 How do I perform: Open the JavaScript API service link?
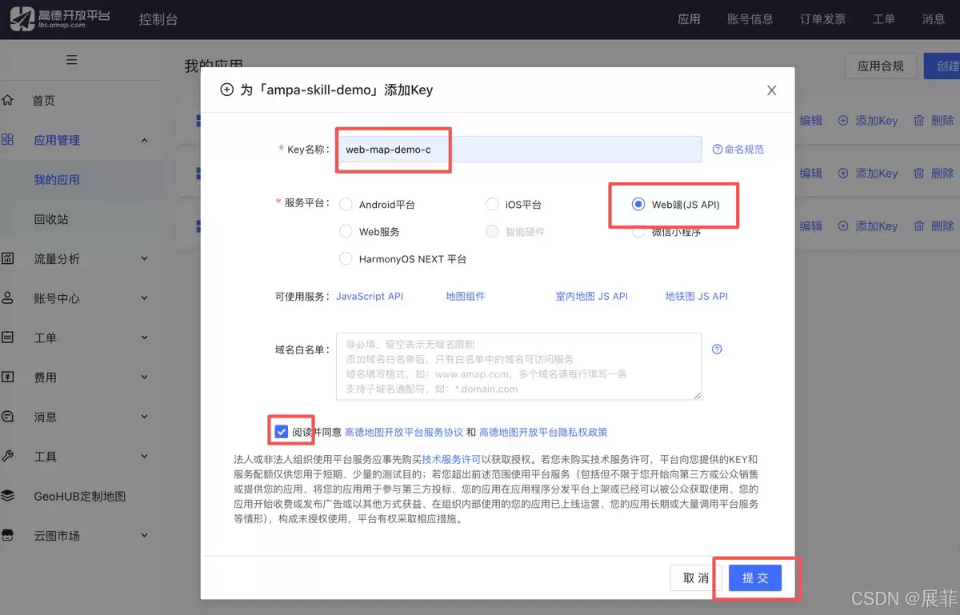pos(370,296)
